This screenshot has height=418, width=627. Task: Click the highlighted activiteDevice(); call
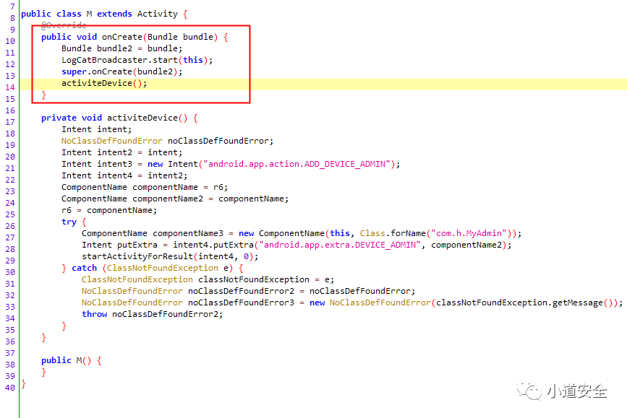pyautogui.click(x=104, y=83)
